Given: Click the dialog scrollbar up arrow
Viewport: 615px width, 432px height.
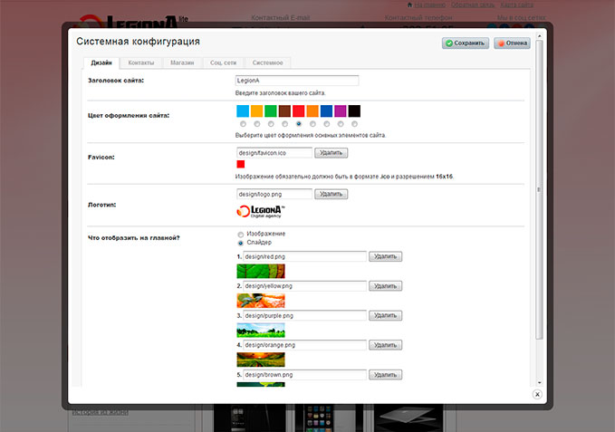Looking at the screenshot, I should pos(539,36).
